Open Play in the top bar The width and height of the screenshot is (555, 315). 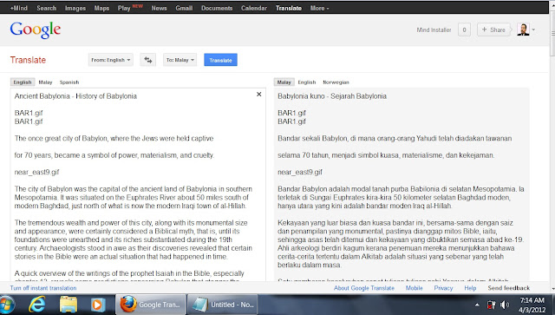pyautogui.click(x=124, y=8)
